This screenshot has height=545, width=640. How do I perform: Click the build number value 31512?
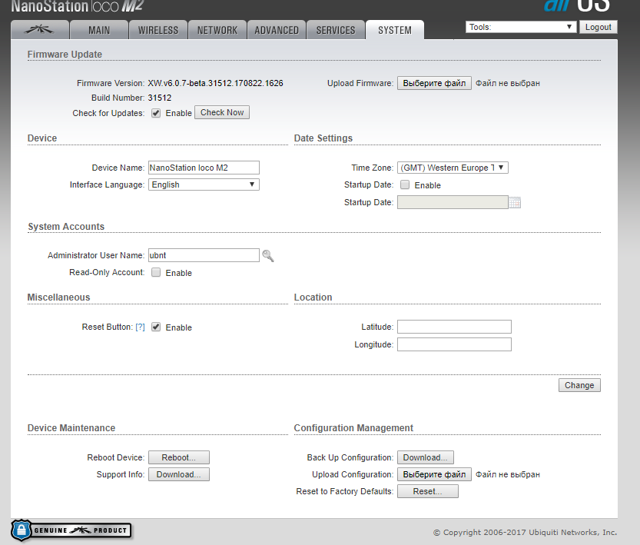click(160, 98)
